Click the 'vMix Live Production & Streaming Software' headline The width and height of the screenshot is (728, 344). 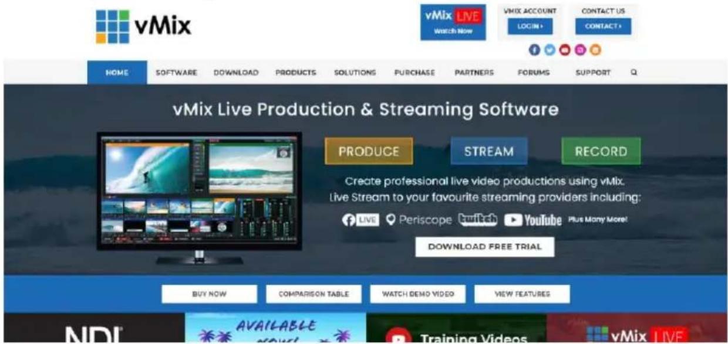click(366, 109)
